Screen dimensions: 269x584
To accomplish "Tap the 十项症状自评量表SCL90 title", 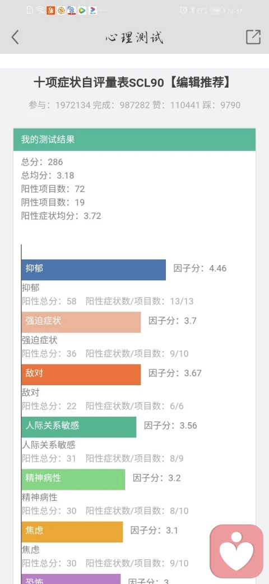I will pos(99,83).
